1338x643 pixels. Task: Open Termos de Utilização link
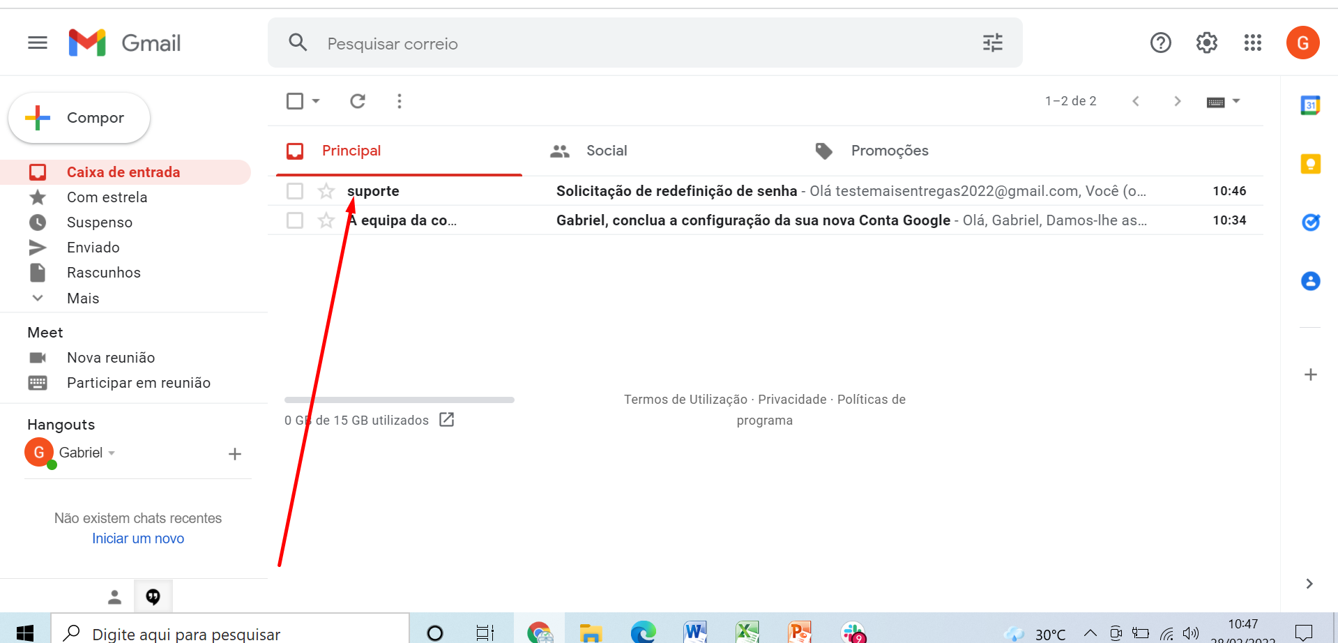[x=685, y=400]
